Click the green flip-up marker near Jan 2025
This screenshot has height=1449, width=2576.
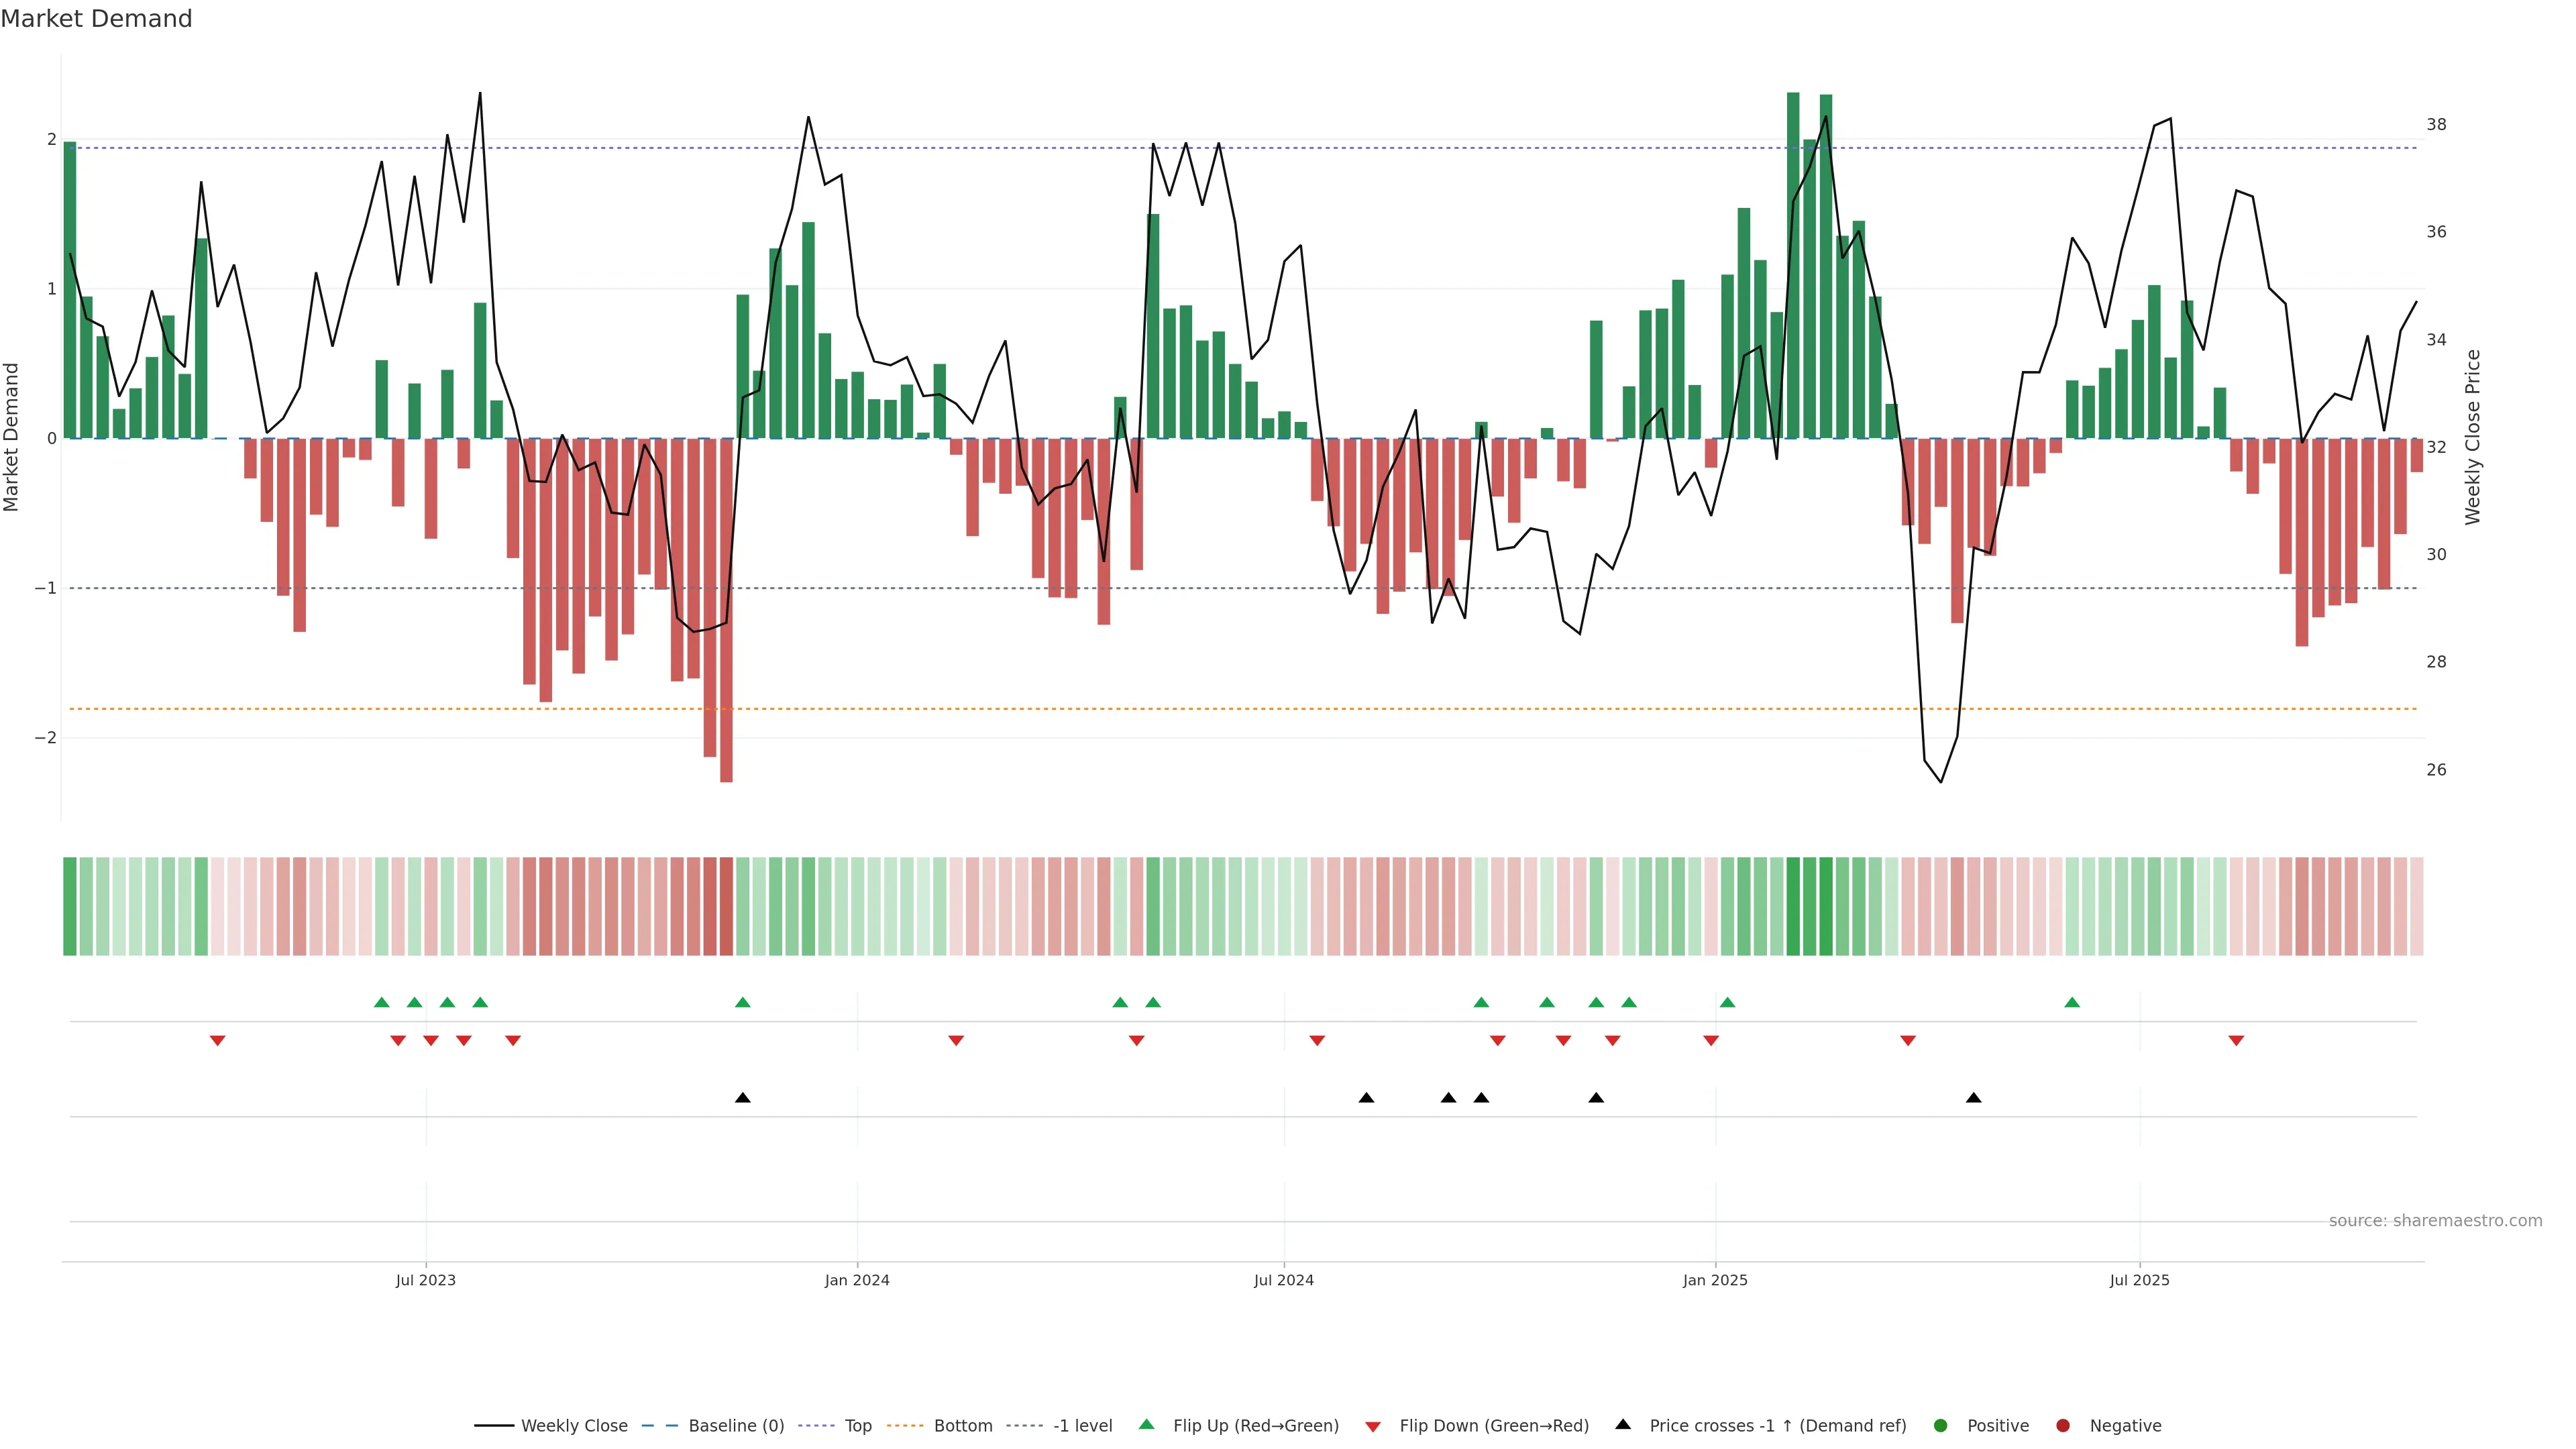tap(1727, 1002)
